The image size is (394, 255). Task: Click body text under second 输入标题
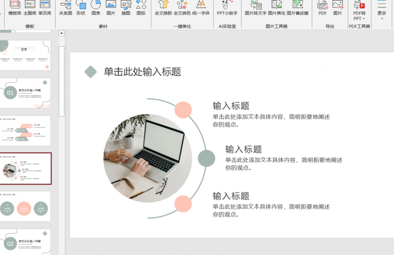(284, 164)
